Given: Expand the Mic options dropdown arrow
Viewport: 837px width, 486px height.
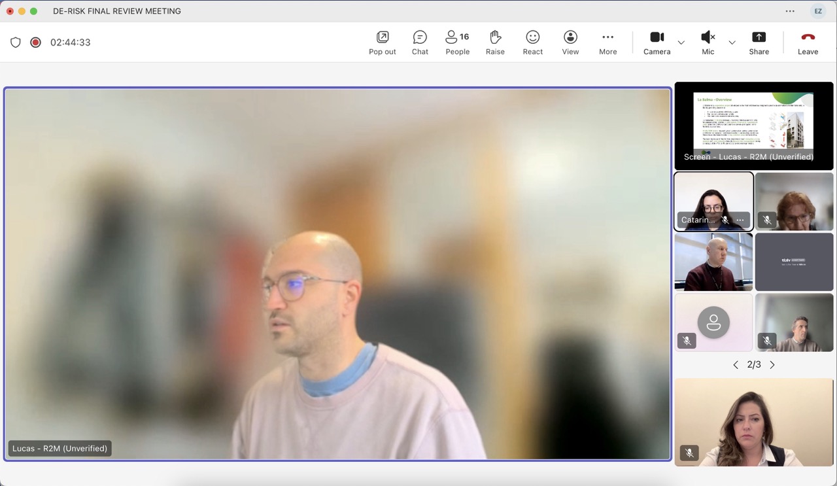Looking at the screenshot, I should pyautogui.click(x=732, y=43).
